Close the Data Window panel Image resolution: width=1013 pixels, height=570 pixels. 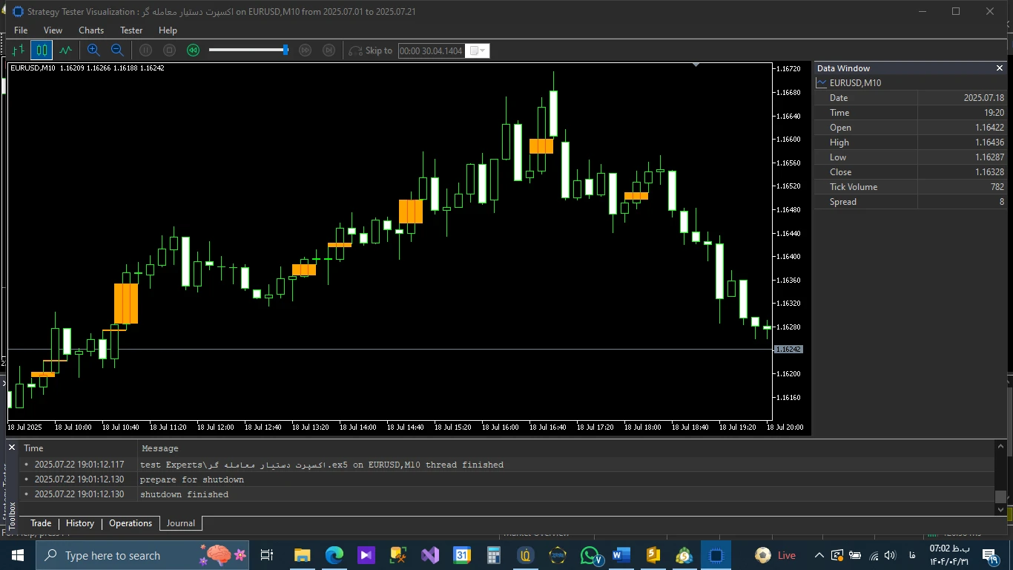point(999,68)
